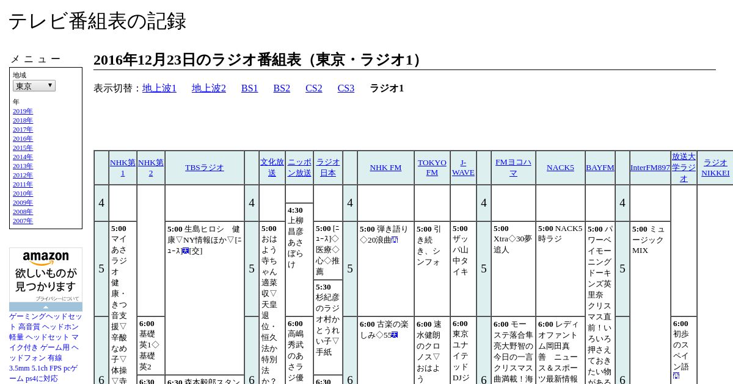Click the Amazon advertisement banner image
This screenshot has width=733, height=384.
pos(46,276)
